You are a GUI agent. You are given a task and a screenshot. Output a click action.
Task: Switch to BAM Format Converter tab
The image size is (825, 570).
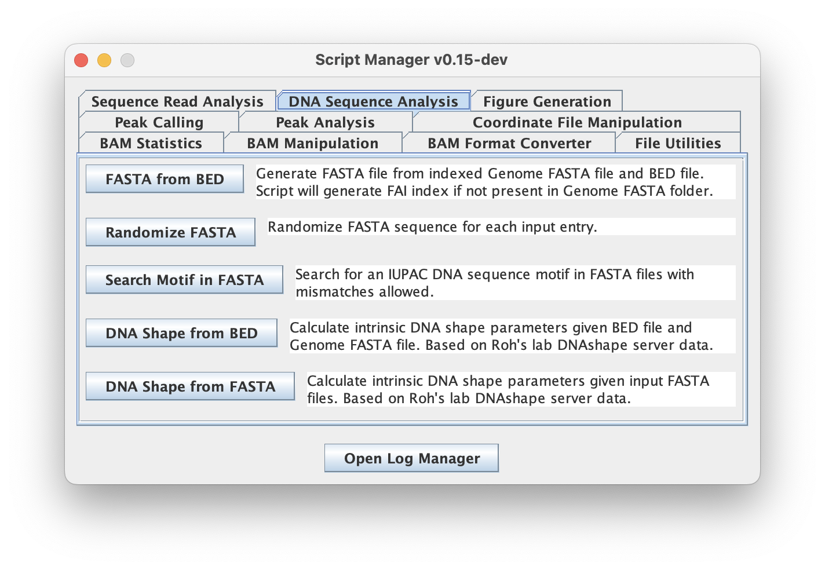pos(509,143)
